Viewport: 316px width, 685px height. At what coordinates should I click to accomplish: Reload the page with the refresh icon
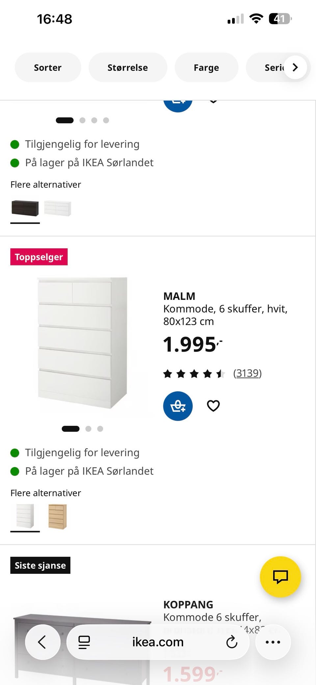pyautogui.click(x=232, y=642)
